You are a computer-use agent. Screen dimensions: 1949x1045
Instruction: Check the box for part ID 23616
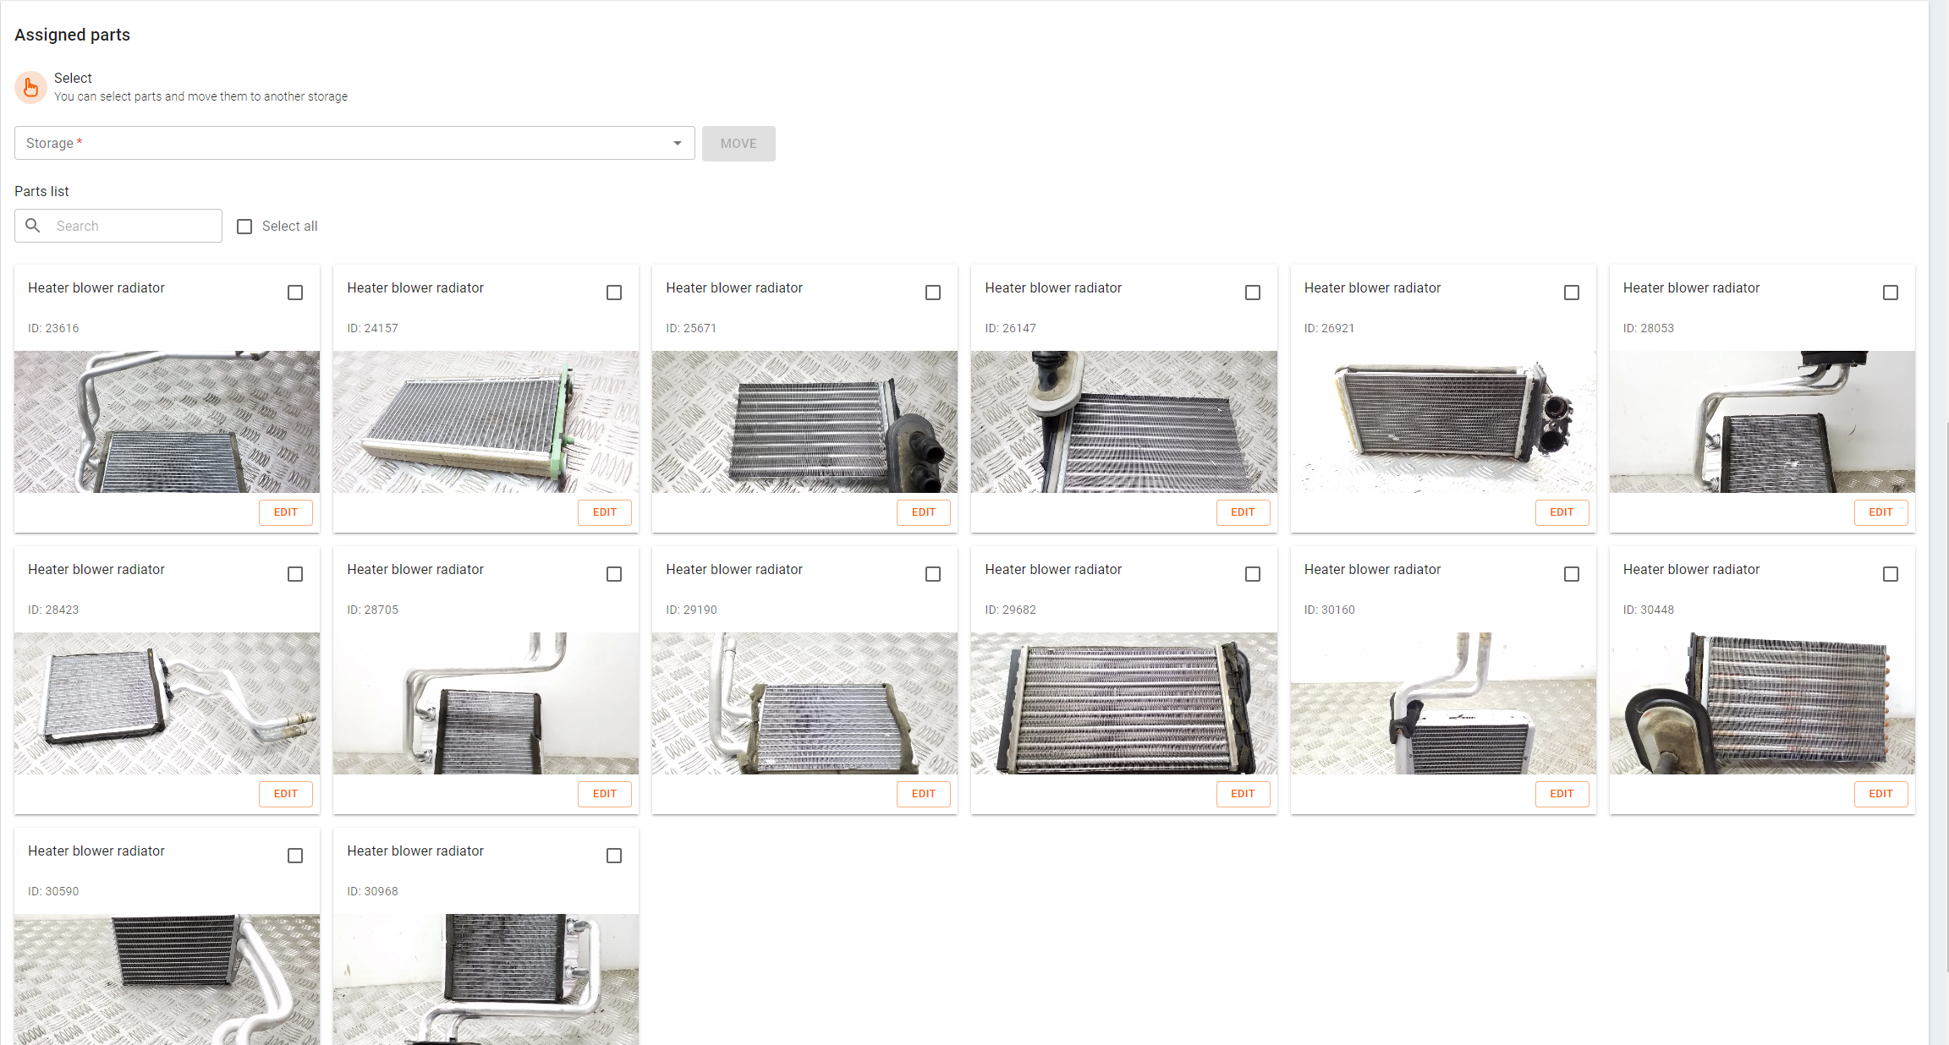295,293
